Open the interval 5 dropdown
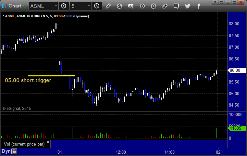Image resolution: width=247 pixels, height=156 pixels. coord(89,6)
